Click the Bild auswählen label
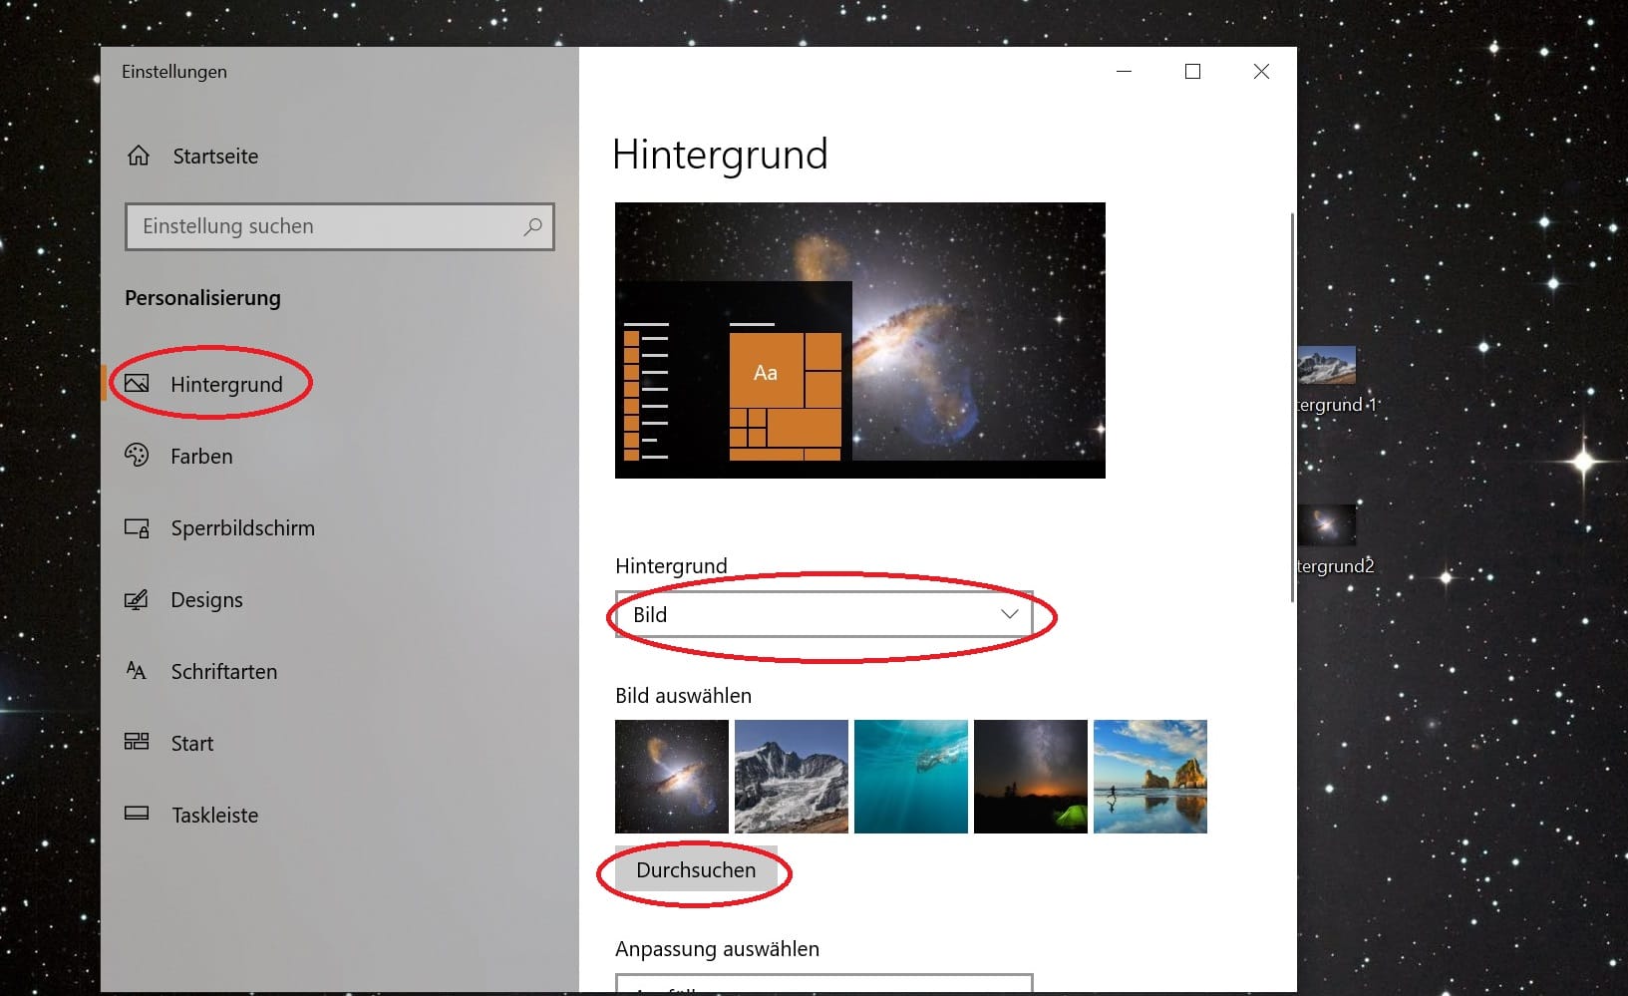The width and height of the screenshot is (1628, 996). [683, 696]
